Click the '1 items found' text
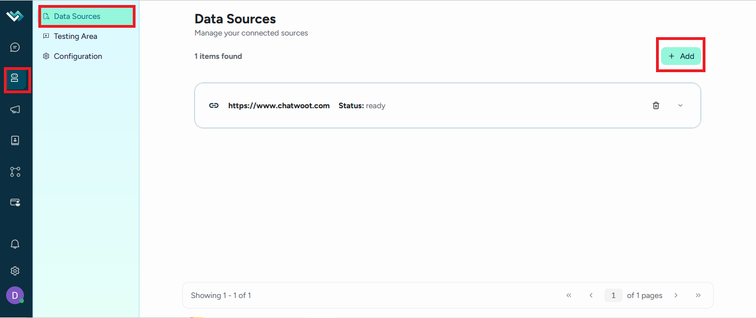The height and width of the screenshot is (318, 756). click(x=218, y=56)
